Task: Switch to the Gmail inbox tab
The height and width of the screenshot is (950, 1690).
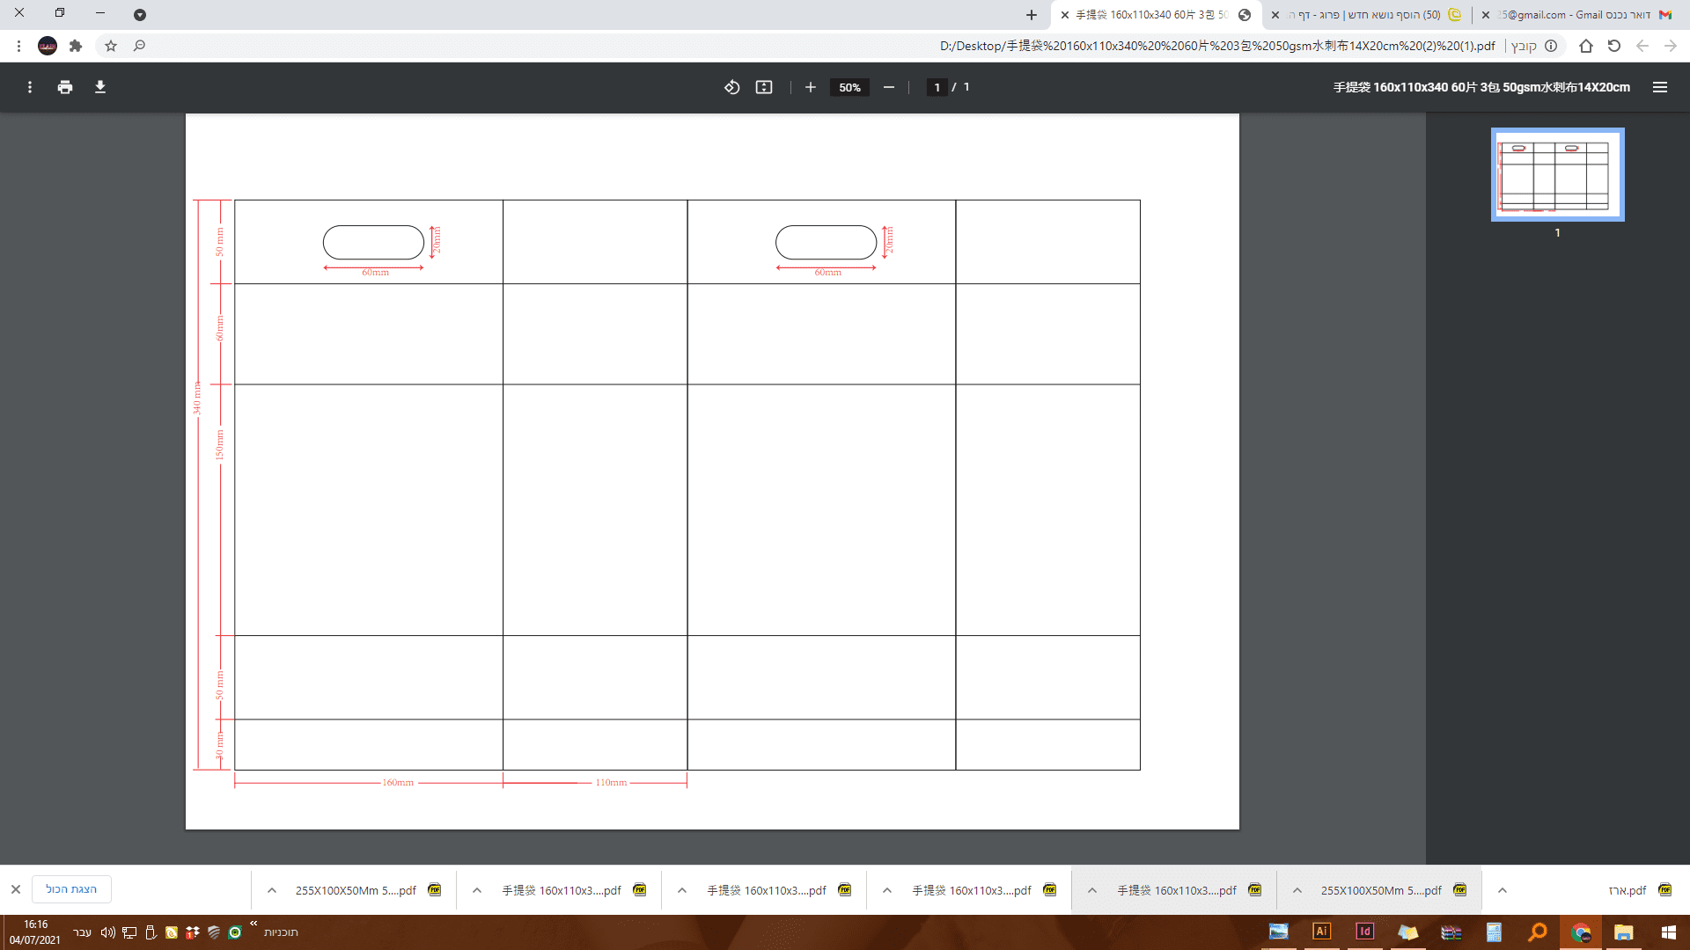Action: (1576, 15)
